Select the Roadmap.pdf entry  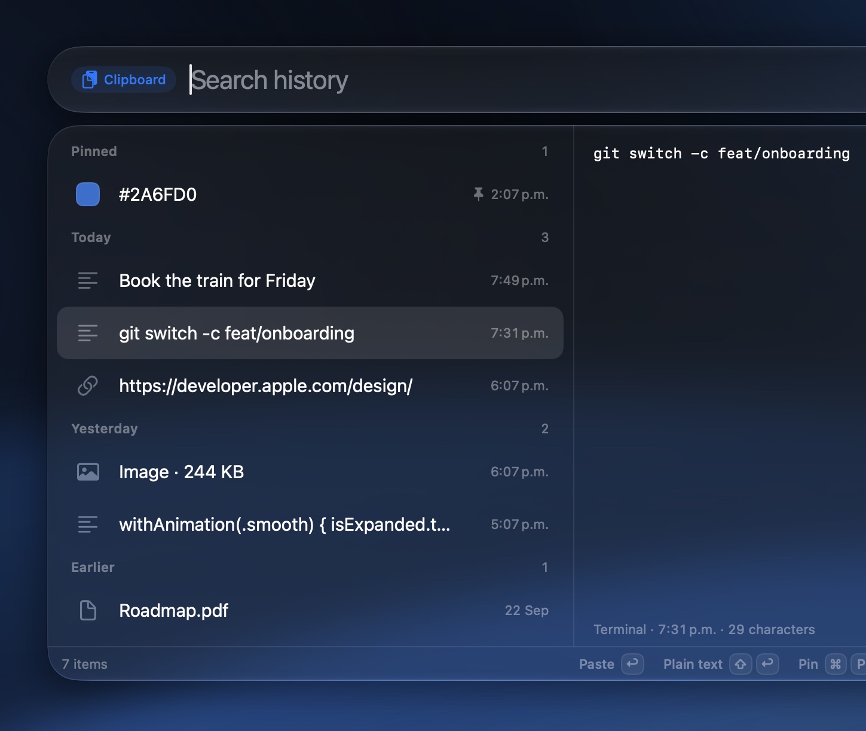310,610
